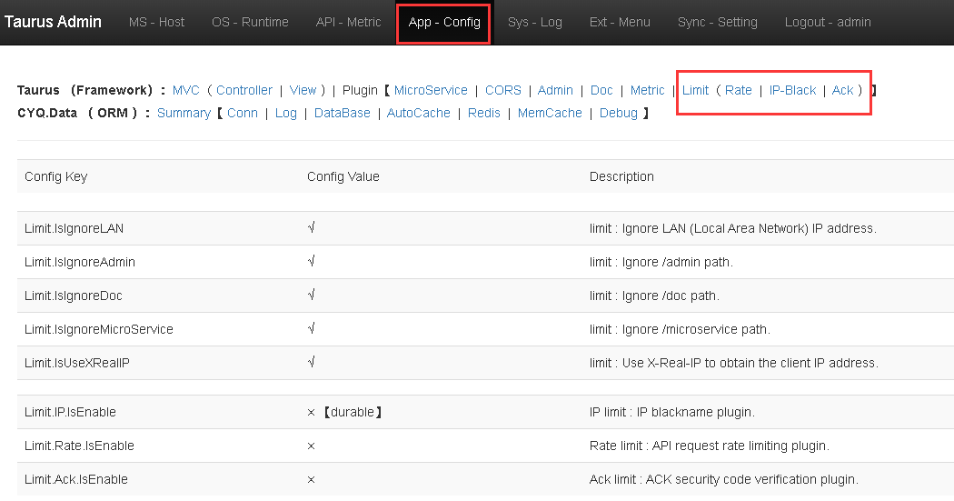Open the API - Metric tab
The height and width of the screenshot is (501, 954).
coord(348,22)
